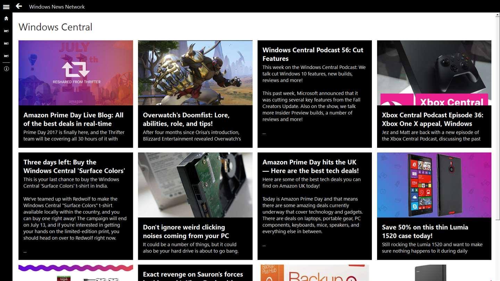The height and width of the screenshot is (281, 500).
Task: Click the 'Windows Central' page heading
Action: coord(56,27)
